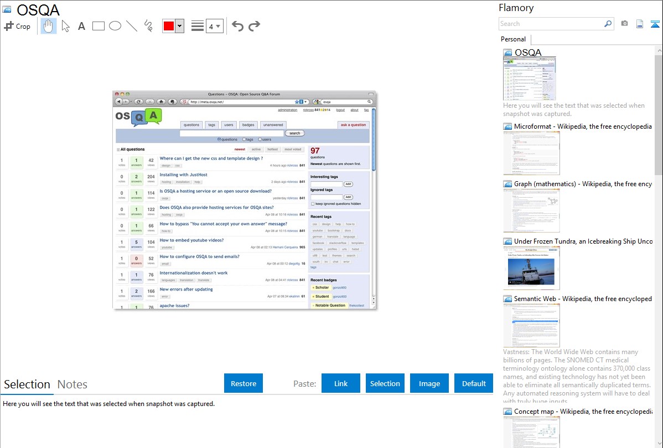Click the snapshot icon beside the OSQA title
Viewport: 663px width, 448px height.
(7, 9)
